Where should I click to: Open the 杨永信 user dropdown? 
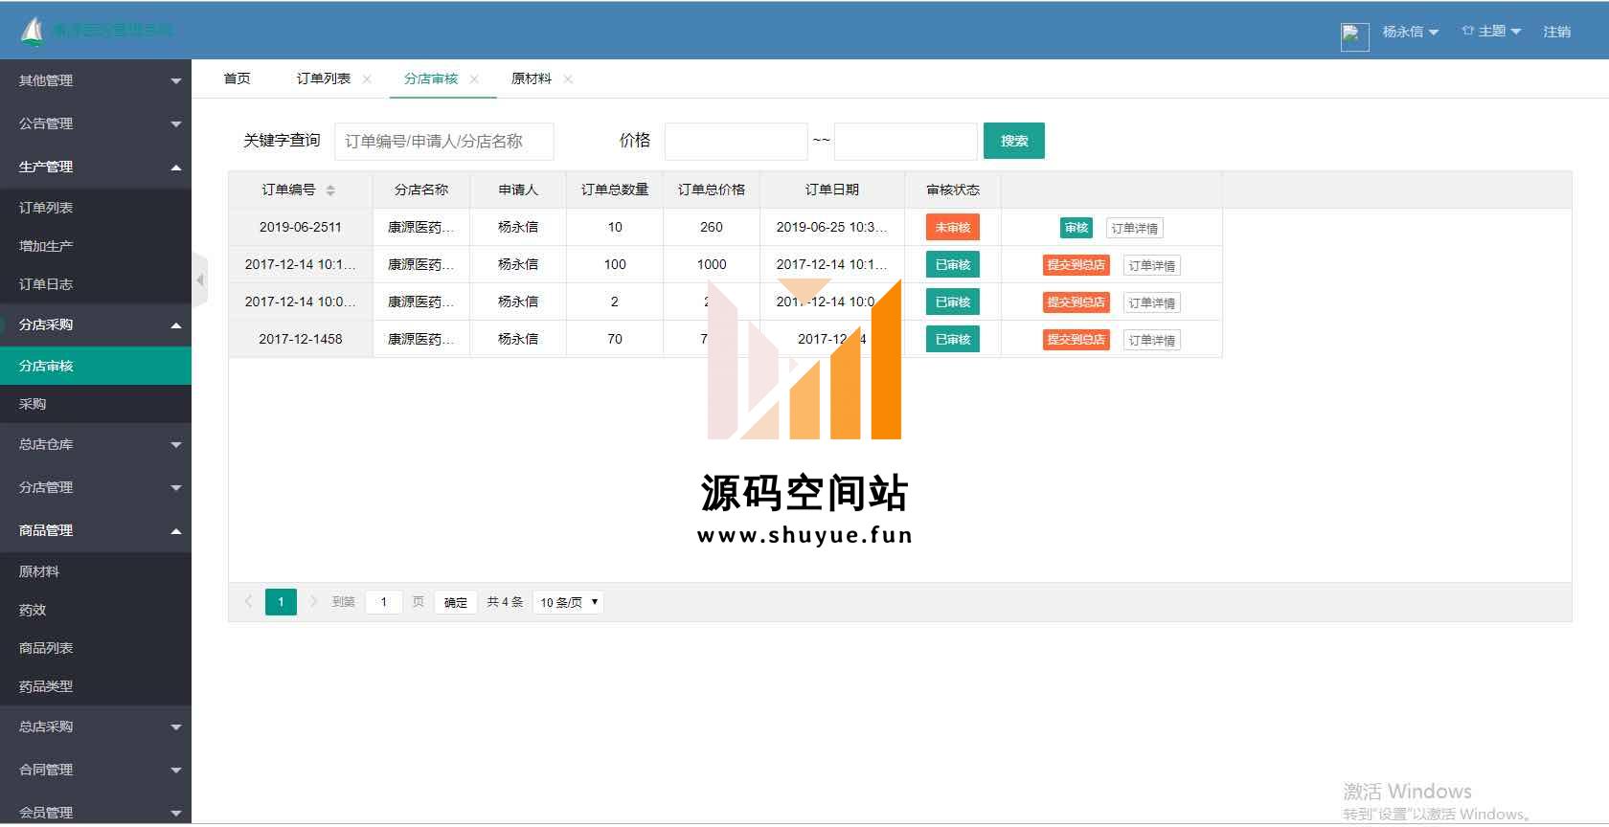[x=1410, y=32]
